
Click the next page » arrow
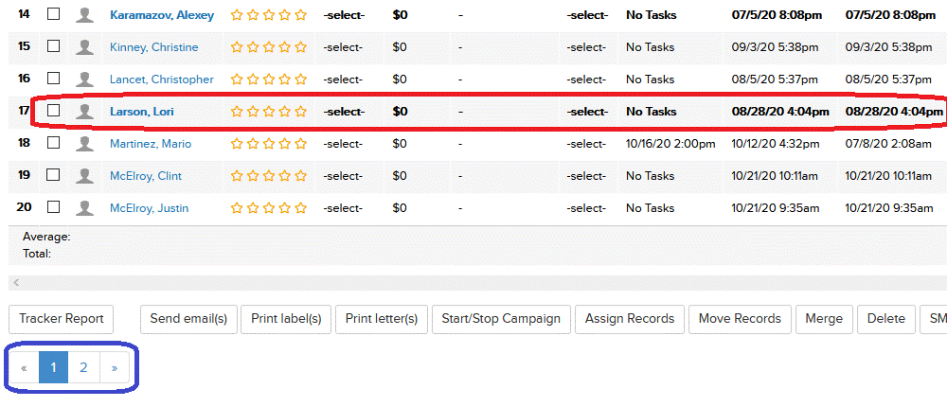(x=115, y=367)
